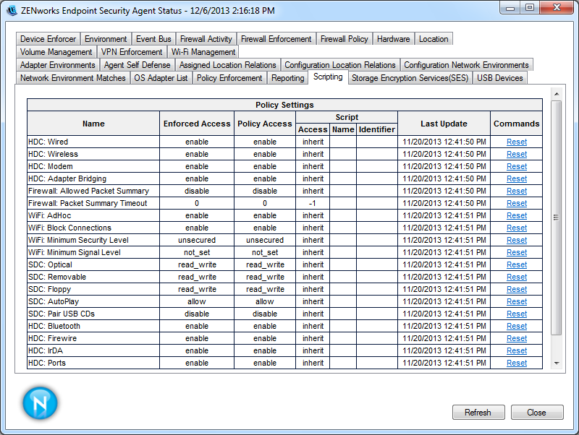Switch to the OS Adapter List tab

161,78
